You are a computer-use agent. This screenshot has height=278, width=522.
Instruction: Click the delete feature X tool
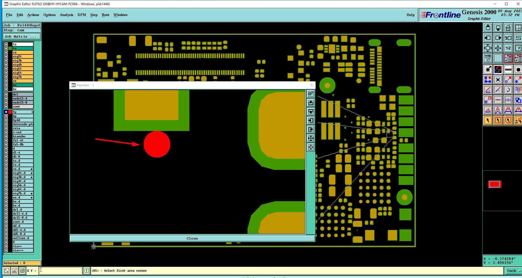(498, 80)
